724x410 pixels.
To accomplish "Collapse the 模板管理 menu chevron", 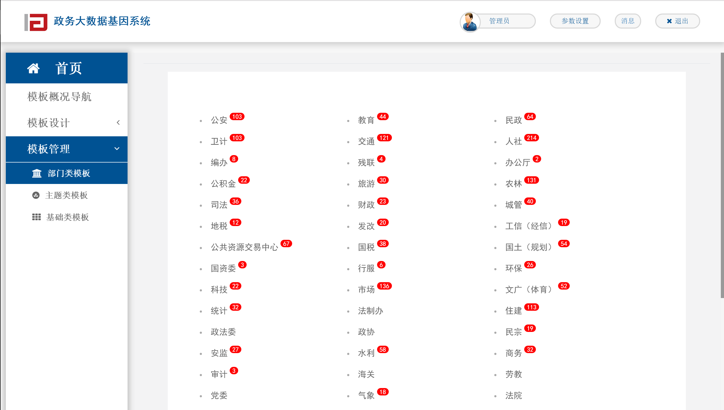I will 117,149.
